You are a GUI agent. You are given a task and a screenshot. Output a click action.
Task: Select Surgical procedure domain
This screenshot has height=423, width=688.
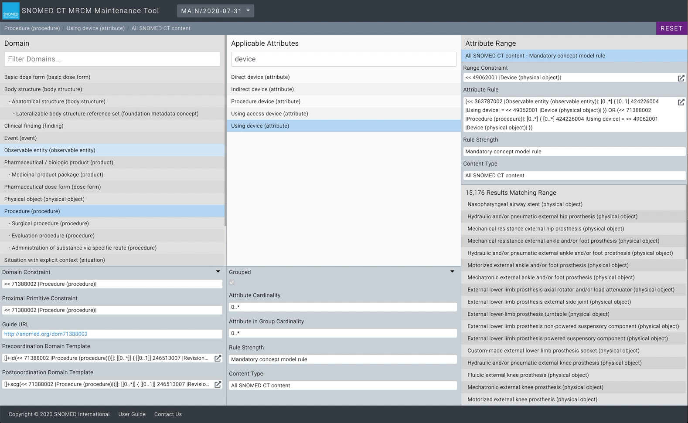(112, 223)
